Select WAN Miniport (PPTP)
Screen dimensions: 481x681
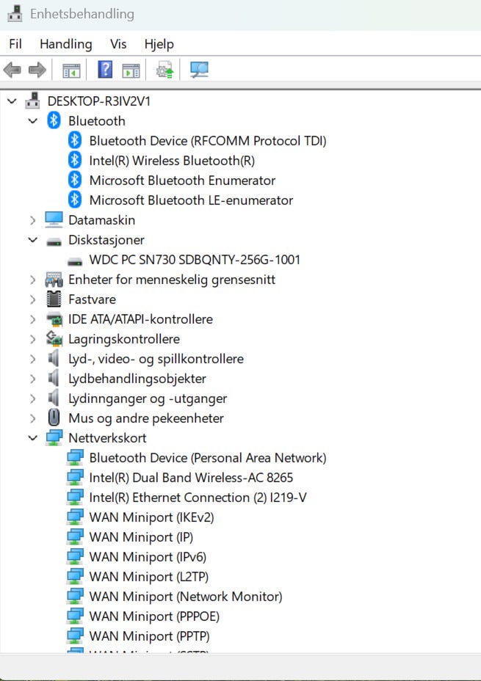150,636
